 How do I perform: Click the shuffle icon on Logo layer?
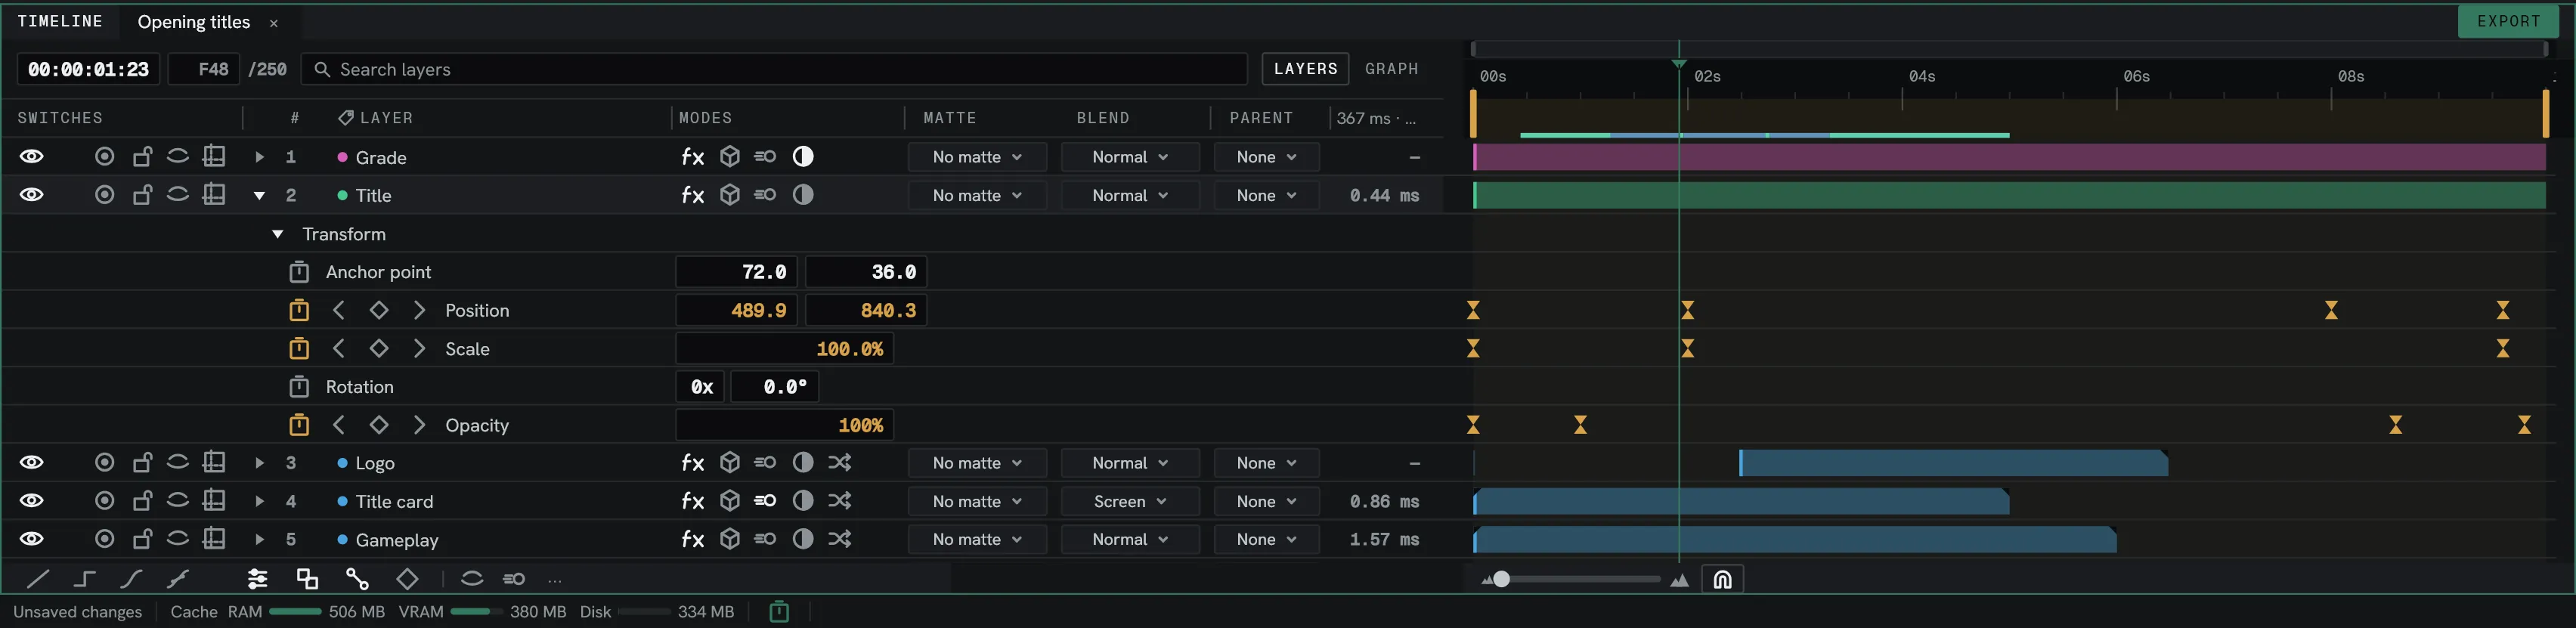tap(839, 462)
